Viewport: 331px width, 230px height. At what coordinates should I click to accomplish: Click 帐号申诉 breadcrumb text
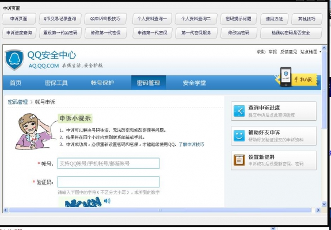click(x=45, y=102)
